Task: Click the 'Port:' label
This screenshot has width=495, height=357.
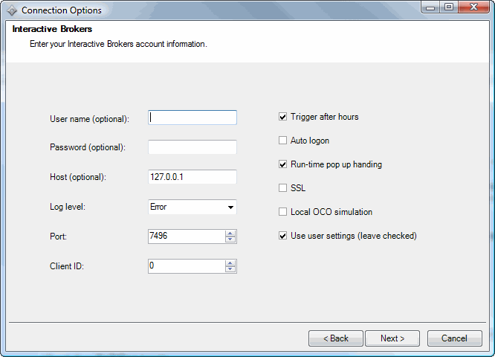Action: 59,237
